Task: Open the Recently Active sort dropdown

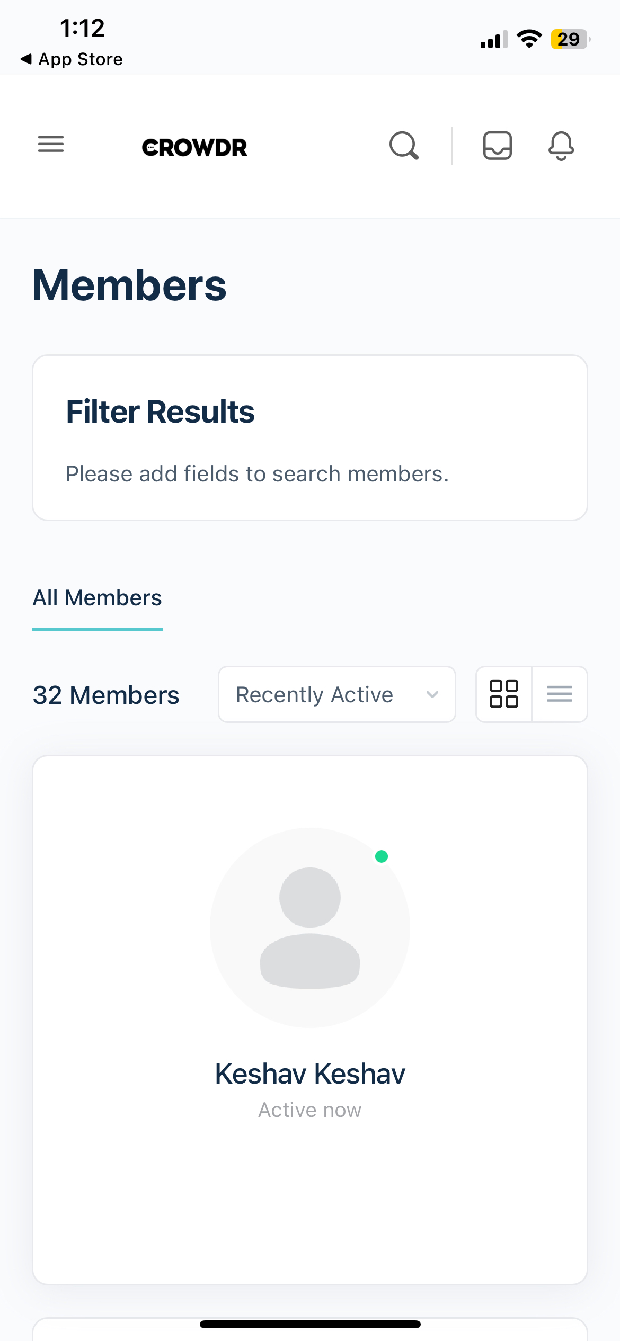Action: click(336, 694)
